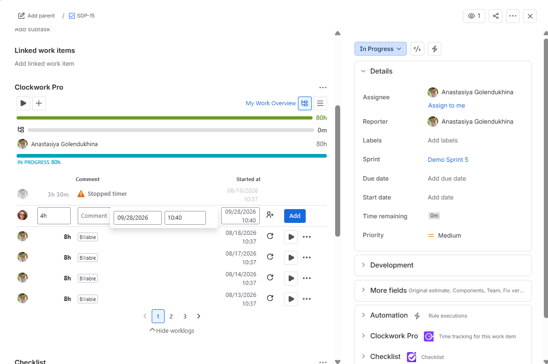
Task: Expand the Development section
Action: pos(364,265)
